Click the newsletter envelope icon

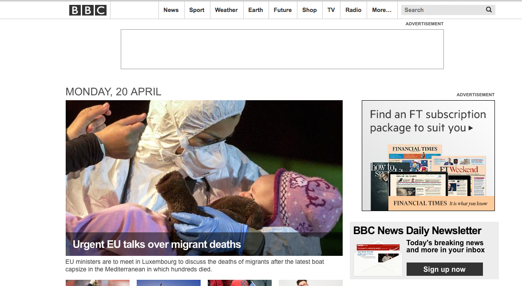pos(378,259)
